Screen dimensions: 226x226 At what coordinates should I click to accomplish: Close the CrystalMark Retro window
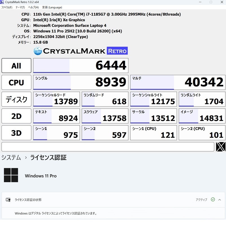point(222,2)
